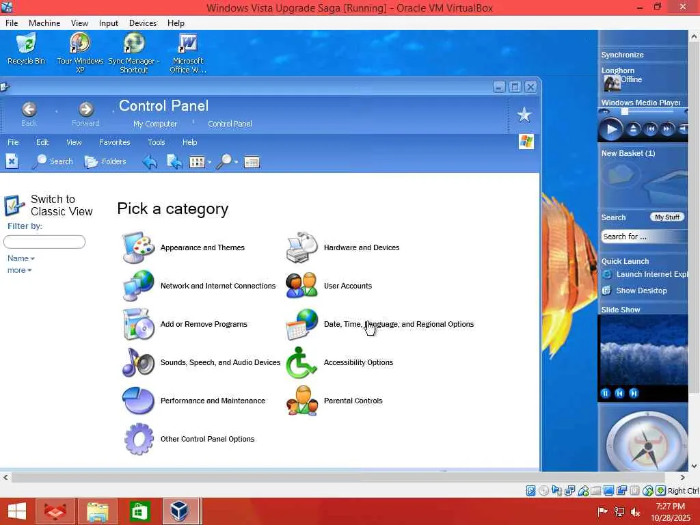700x525 pixels.
Task: Click the Forward arrow in Control Panel
Action: [x=85, y=109]
